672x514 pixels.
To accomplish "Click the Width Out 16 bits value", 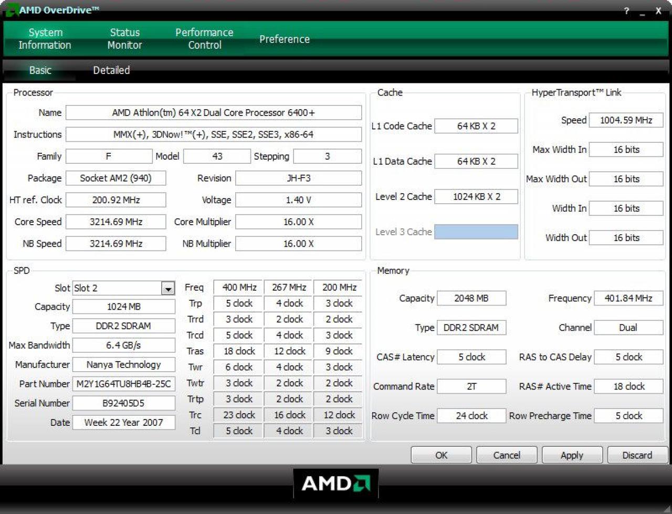I will (x=626, y=238).
